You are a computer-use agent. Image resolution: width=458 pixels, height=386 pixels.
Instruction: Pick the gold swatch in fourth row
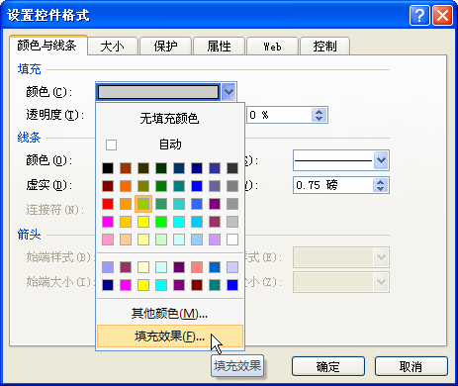coord(126,222)
